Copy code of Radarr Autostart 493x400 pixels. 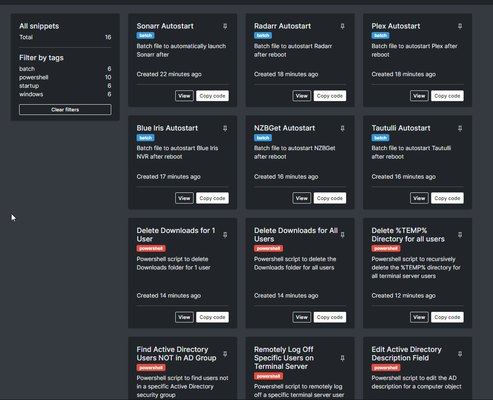(330, 96)
